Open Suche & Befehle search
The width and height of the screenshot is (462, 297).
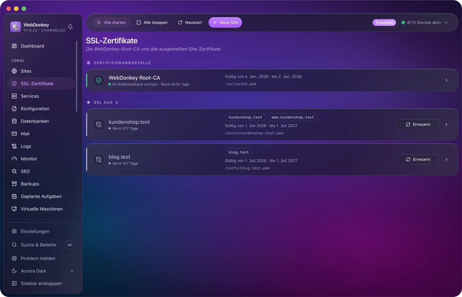click(43, 245)
